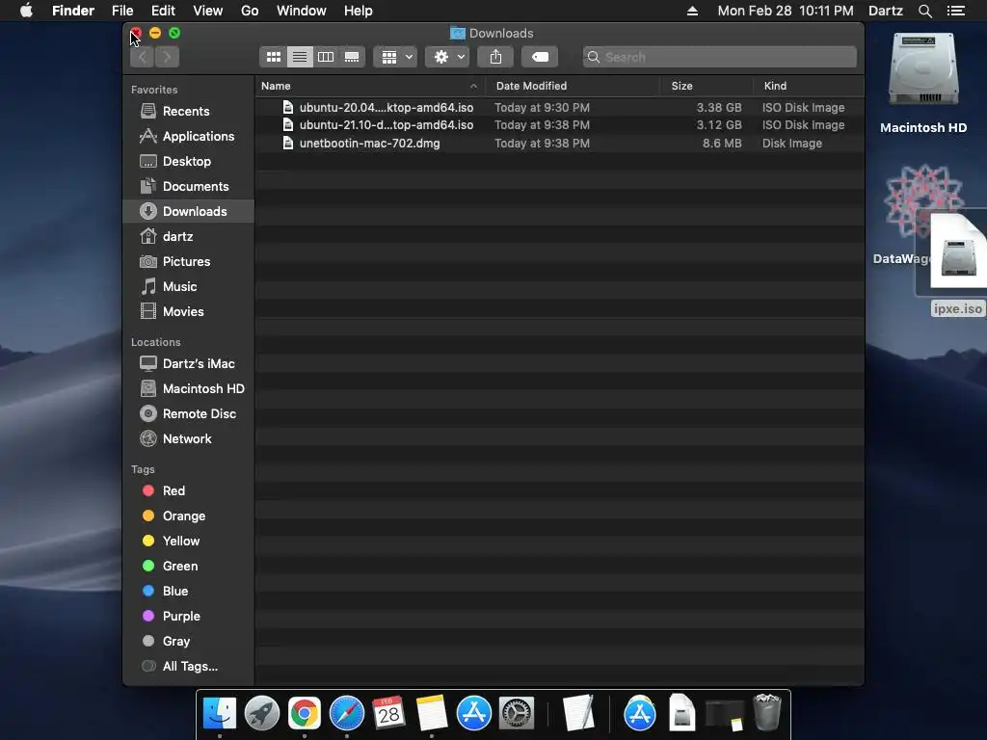
Task: Sort by the Name column header
Action: tap(369, 86)
